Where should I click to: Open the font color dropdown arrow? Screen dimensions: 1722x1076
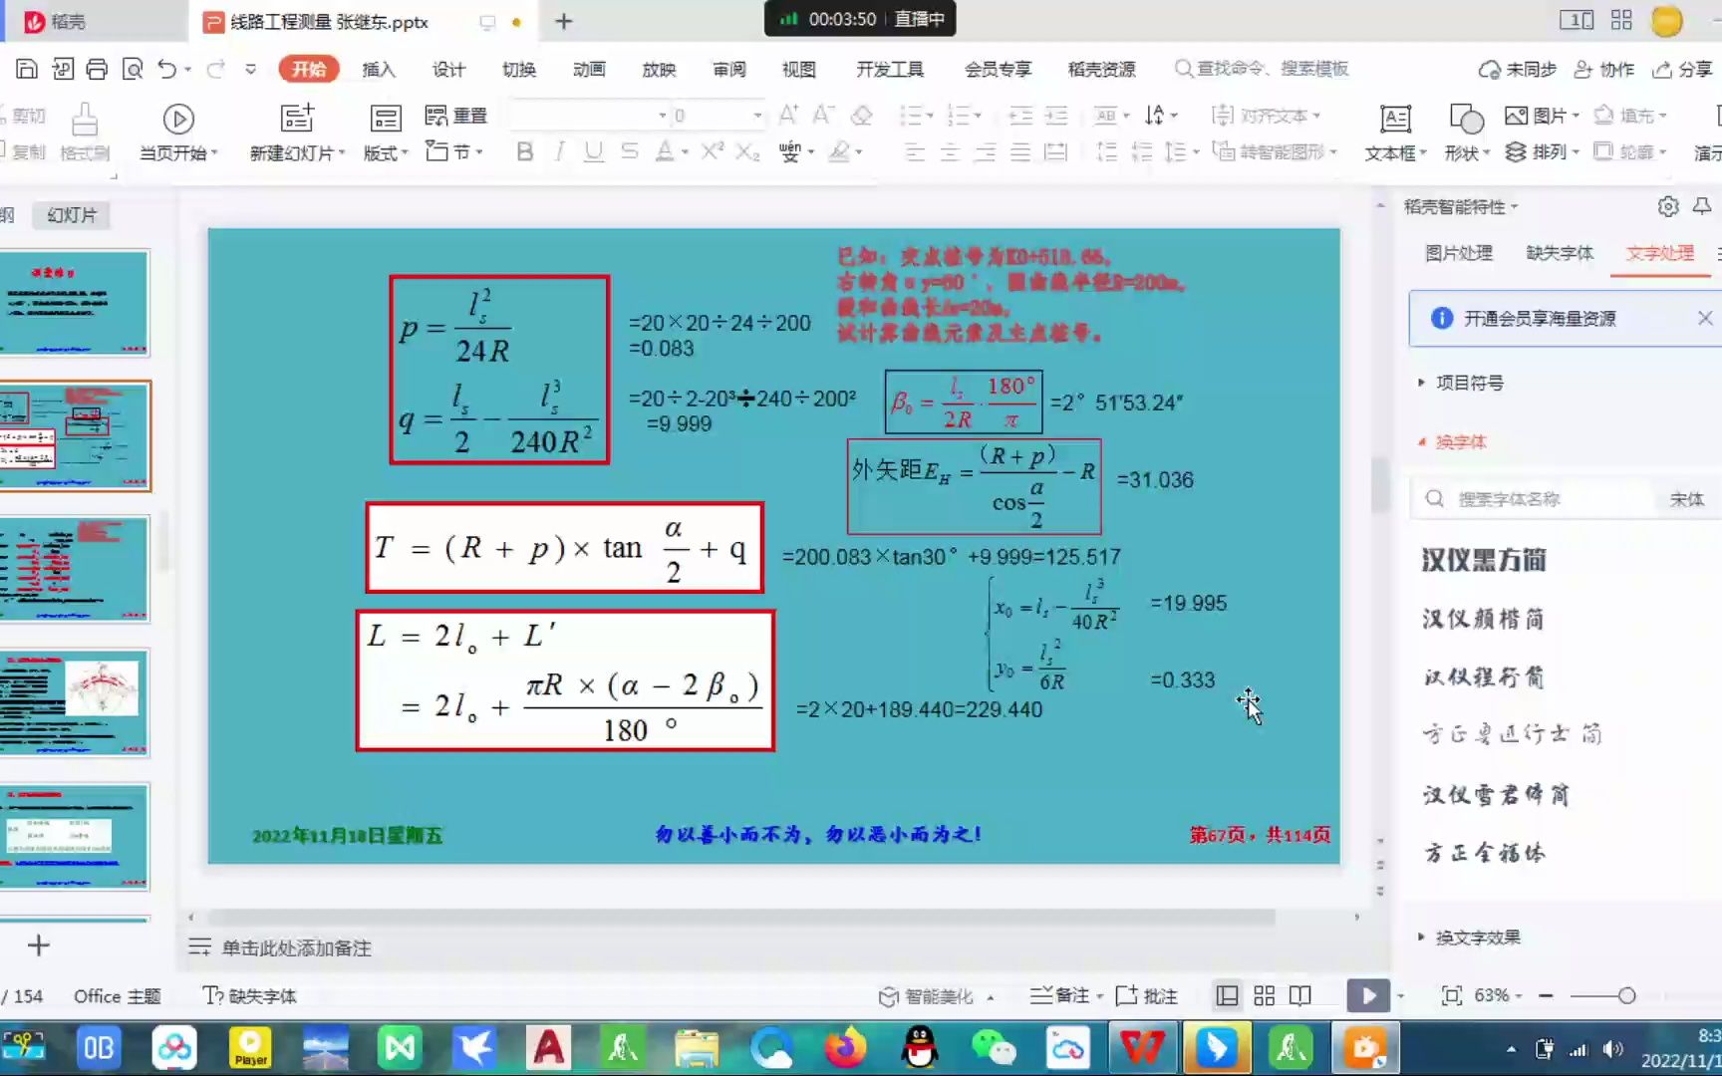click(685, 152)
